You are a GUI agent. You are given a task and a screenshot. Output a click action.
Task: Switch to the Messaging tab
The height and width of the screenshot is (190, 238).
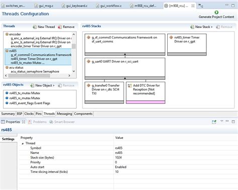click(x=64, y=114)
